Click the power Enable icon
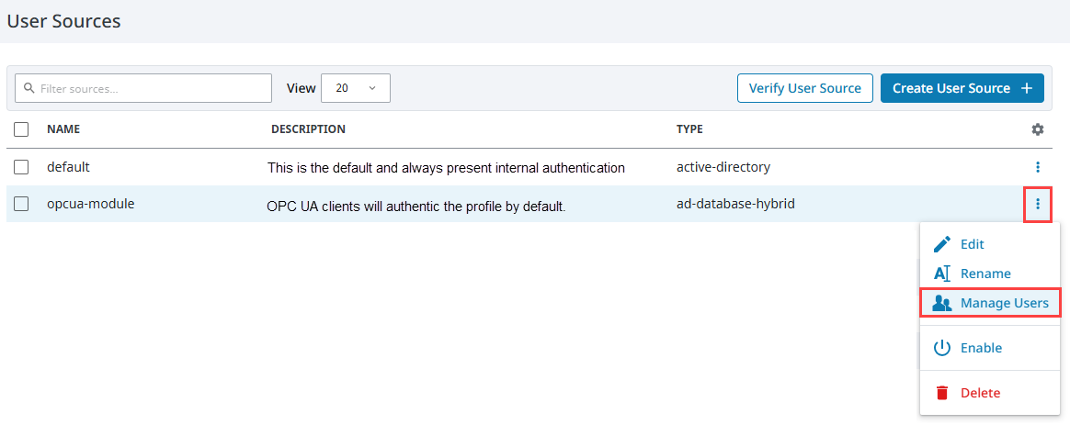The height and width of the screenshot is (447, 1070). (941, 348)
